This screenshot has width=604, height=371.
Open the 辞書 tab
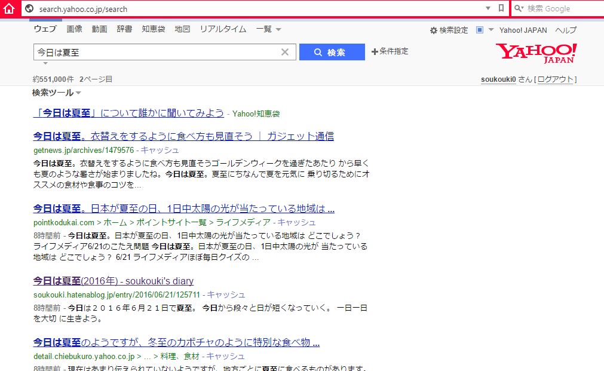coord(124,29)
